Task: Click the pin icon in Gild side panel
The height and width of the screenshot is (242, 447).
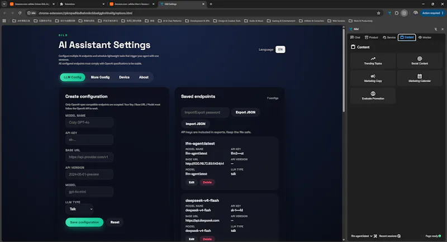Action: pyautogui.click(x=436, y=29)
